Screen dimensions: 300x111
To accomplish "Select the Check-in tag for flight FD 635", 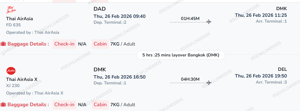I will pos(64,44).
